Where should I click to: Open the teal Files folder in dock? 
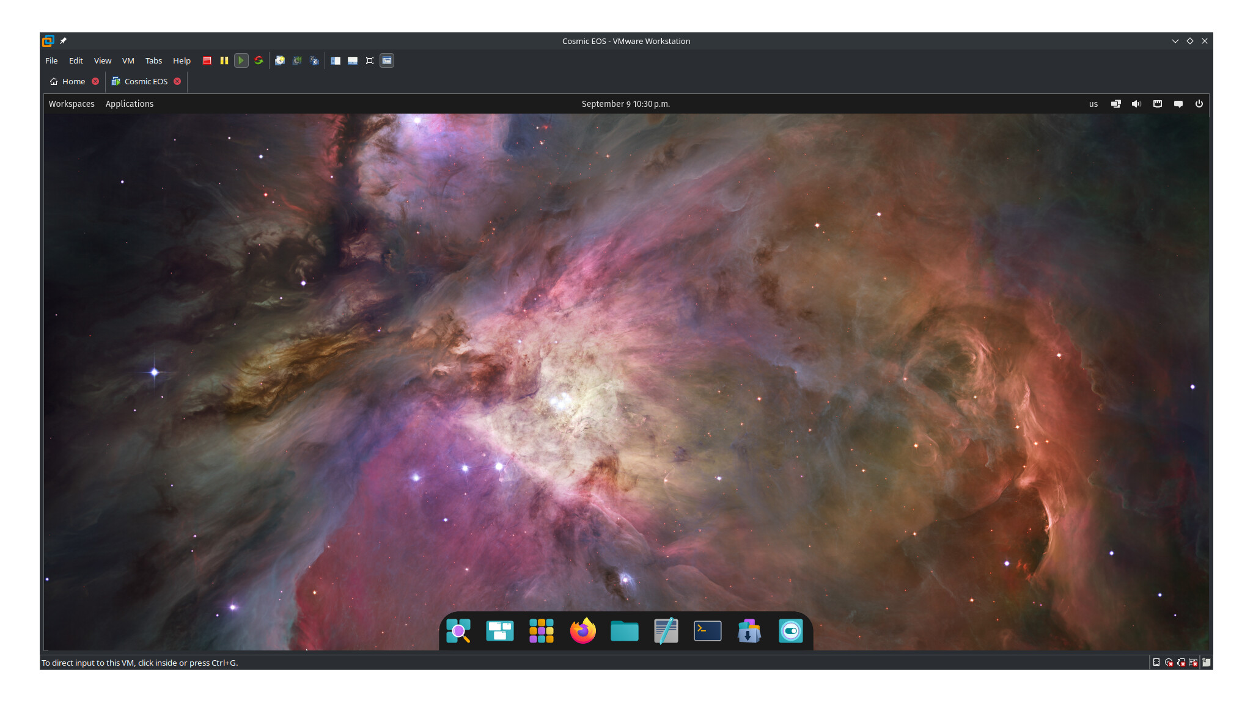click(625, 631)
